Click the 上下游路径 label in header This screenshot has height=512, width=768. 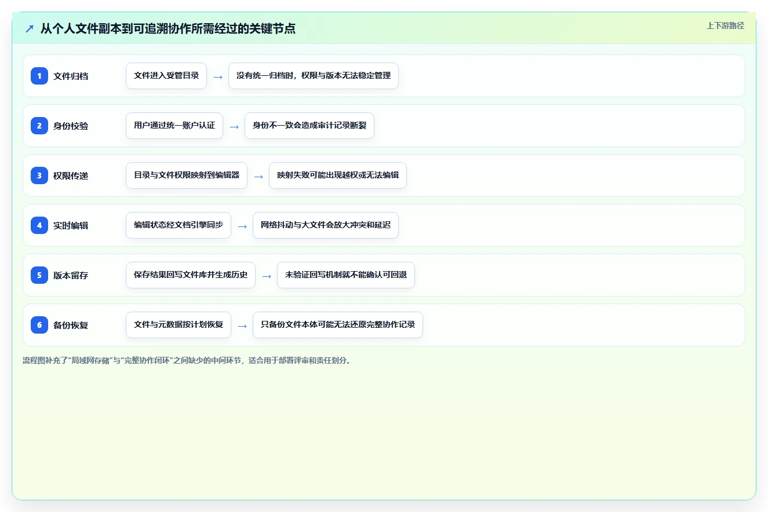(725, 25)
